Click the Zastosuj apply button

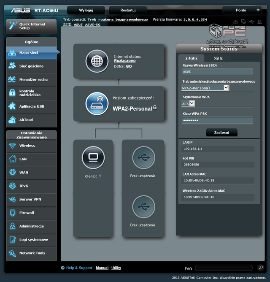click(x=221, y=133)
